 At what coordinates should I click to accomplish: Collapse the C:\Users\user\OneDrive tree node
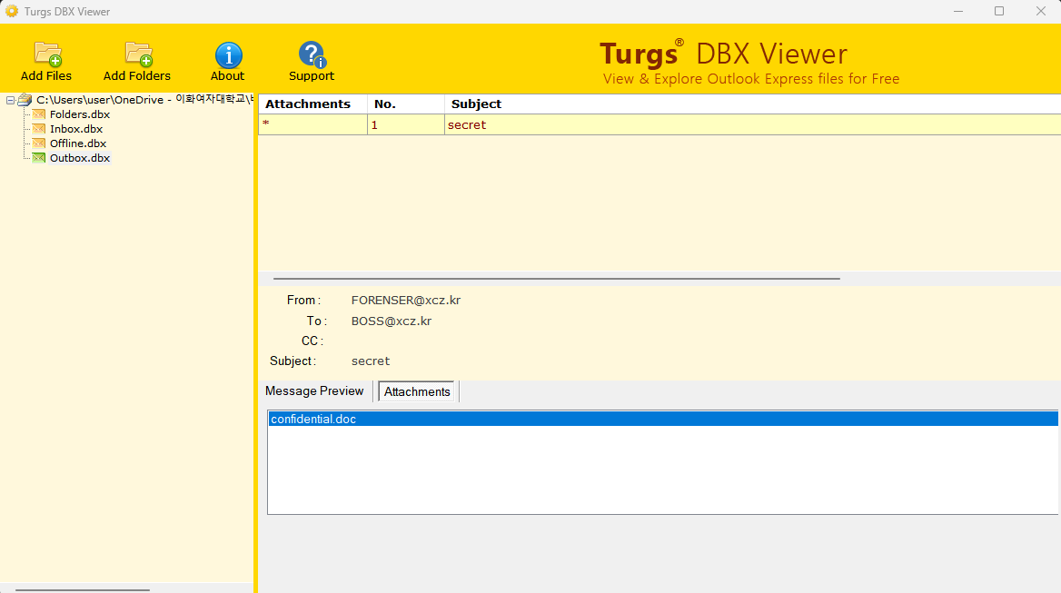(x=10, y=100)
